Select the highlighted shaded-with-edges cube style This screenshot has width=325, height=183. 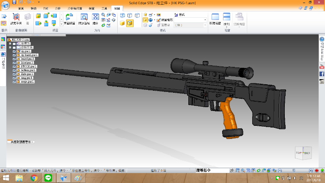[x=130, y=23]
